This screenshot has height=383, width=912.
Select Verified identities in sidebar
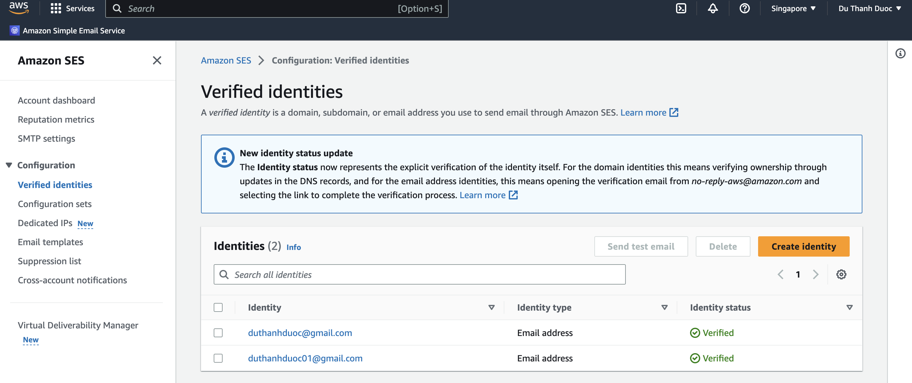pyautogui.click(x=55, y=185)
